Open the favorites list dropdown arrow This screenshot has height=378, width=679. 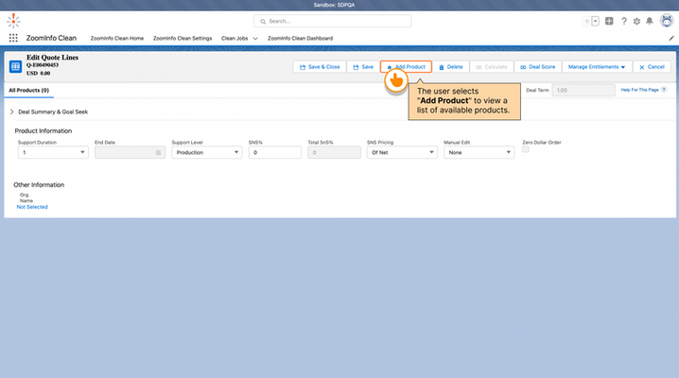pos(596,21)
